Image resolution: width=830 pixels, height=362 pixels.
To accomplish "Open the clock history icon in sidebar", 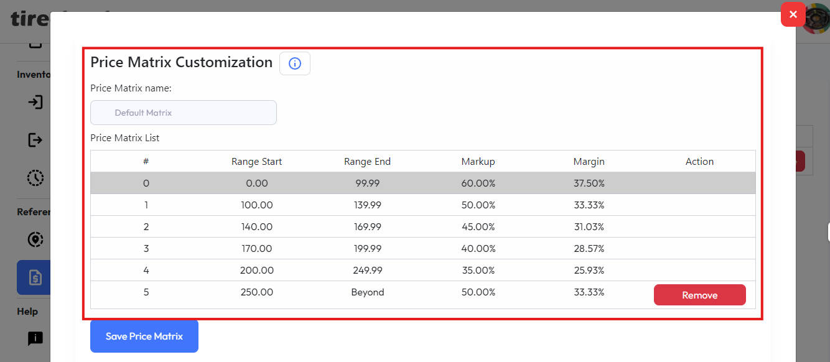I will (x=35, y=178).
